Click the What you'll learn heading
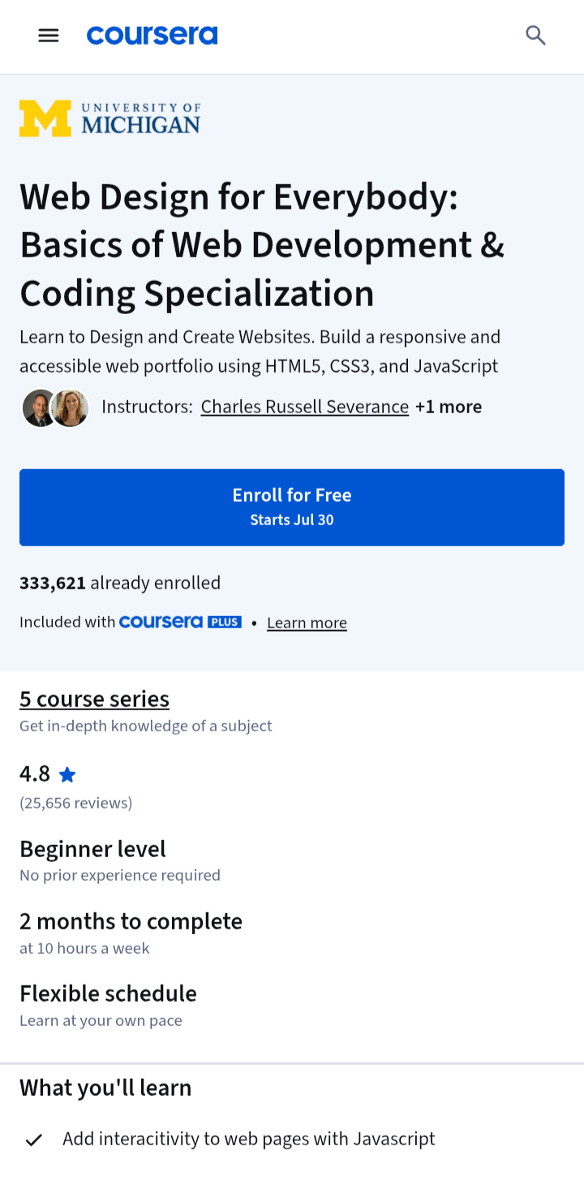The image size is (584, 1181). pyautogui.click(x=105, y=1088)
